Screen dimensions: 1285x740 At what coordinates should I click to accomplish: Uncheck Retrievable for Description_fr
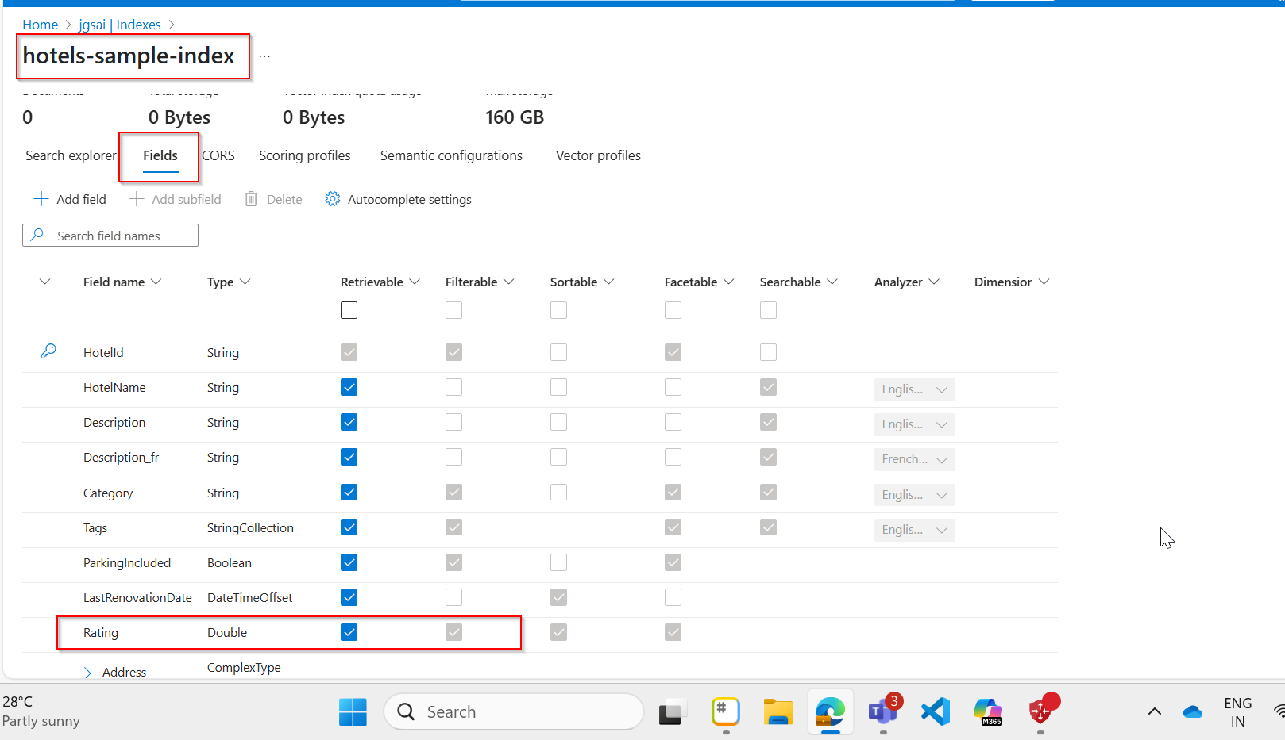click(x=349, y=457)
